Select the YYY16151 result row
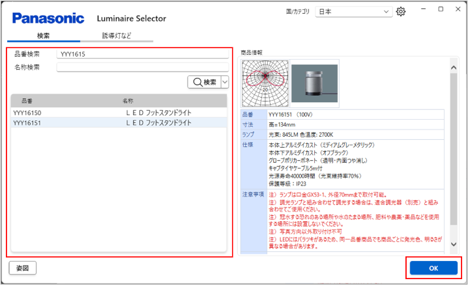468x285 pixels. 119,122
